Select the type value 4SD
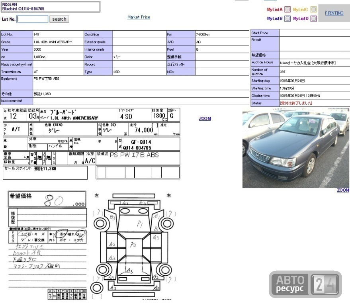 pos(117,72)
